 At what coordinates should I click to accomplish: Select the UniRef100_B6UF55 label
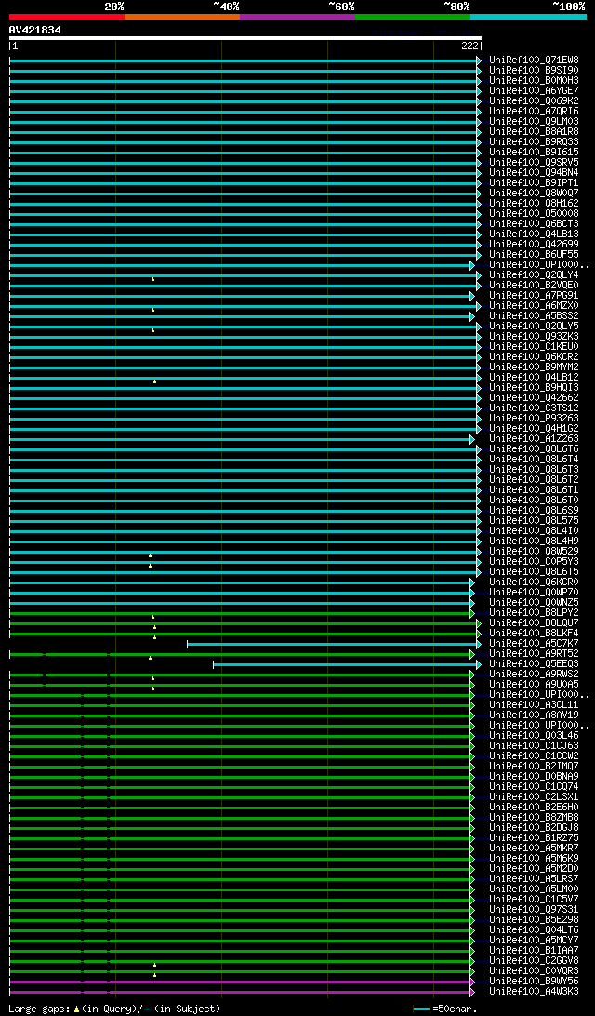point(534,254)
